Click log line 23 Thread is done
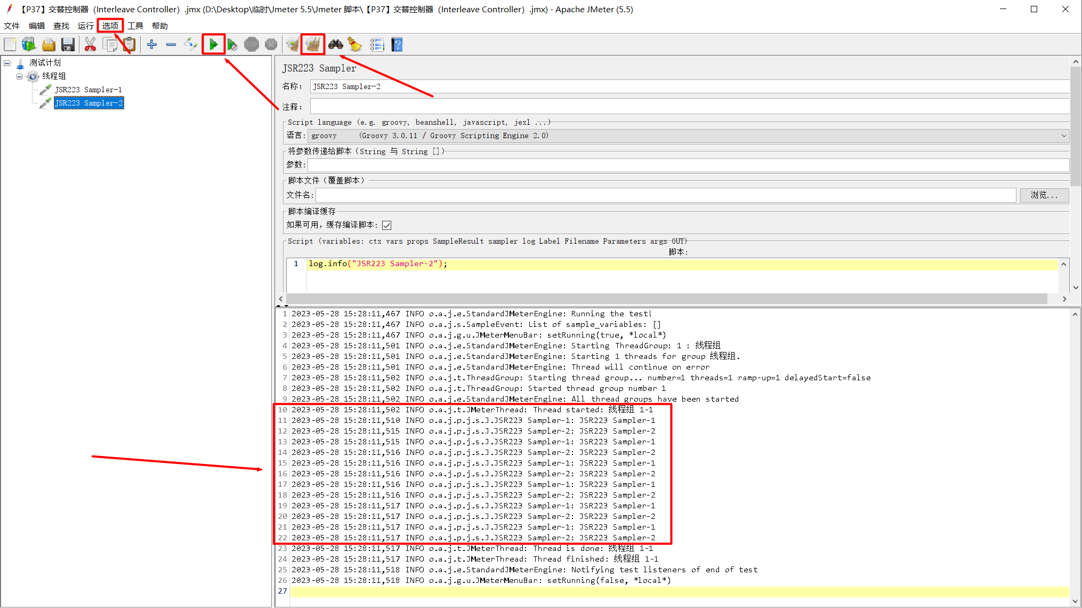 tap(472, 548)
